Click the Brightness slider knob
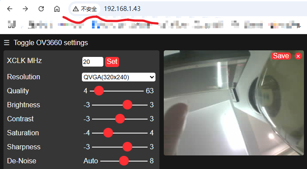307x169 pixels. click(127, 105)
